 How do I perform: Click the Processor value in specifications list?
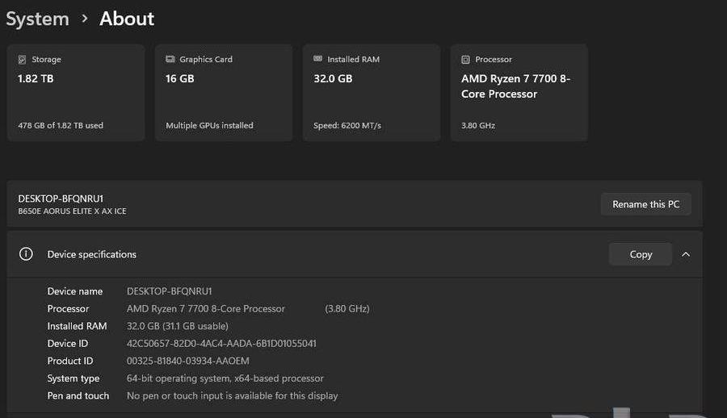point(206,308)
